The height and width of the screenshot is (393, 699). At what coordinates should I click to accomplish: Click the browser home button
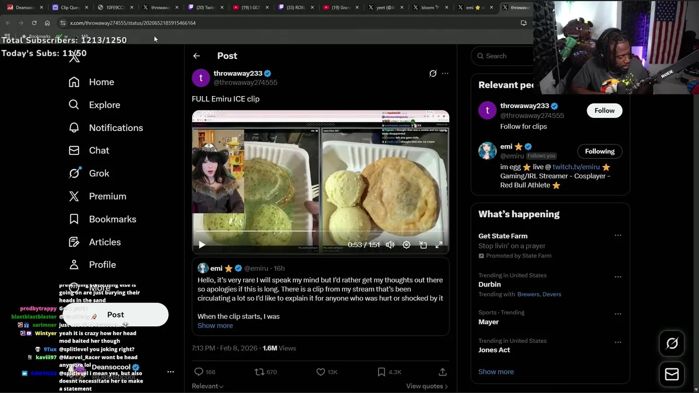(x=48, y=23)
